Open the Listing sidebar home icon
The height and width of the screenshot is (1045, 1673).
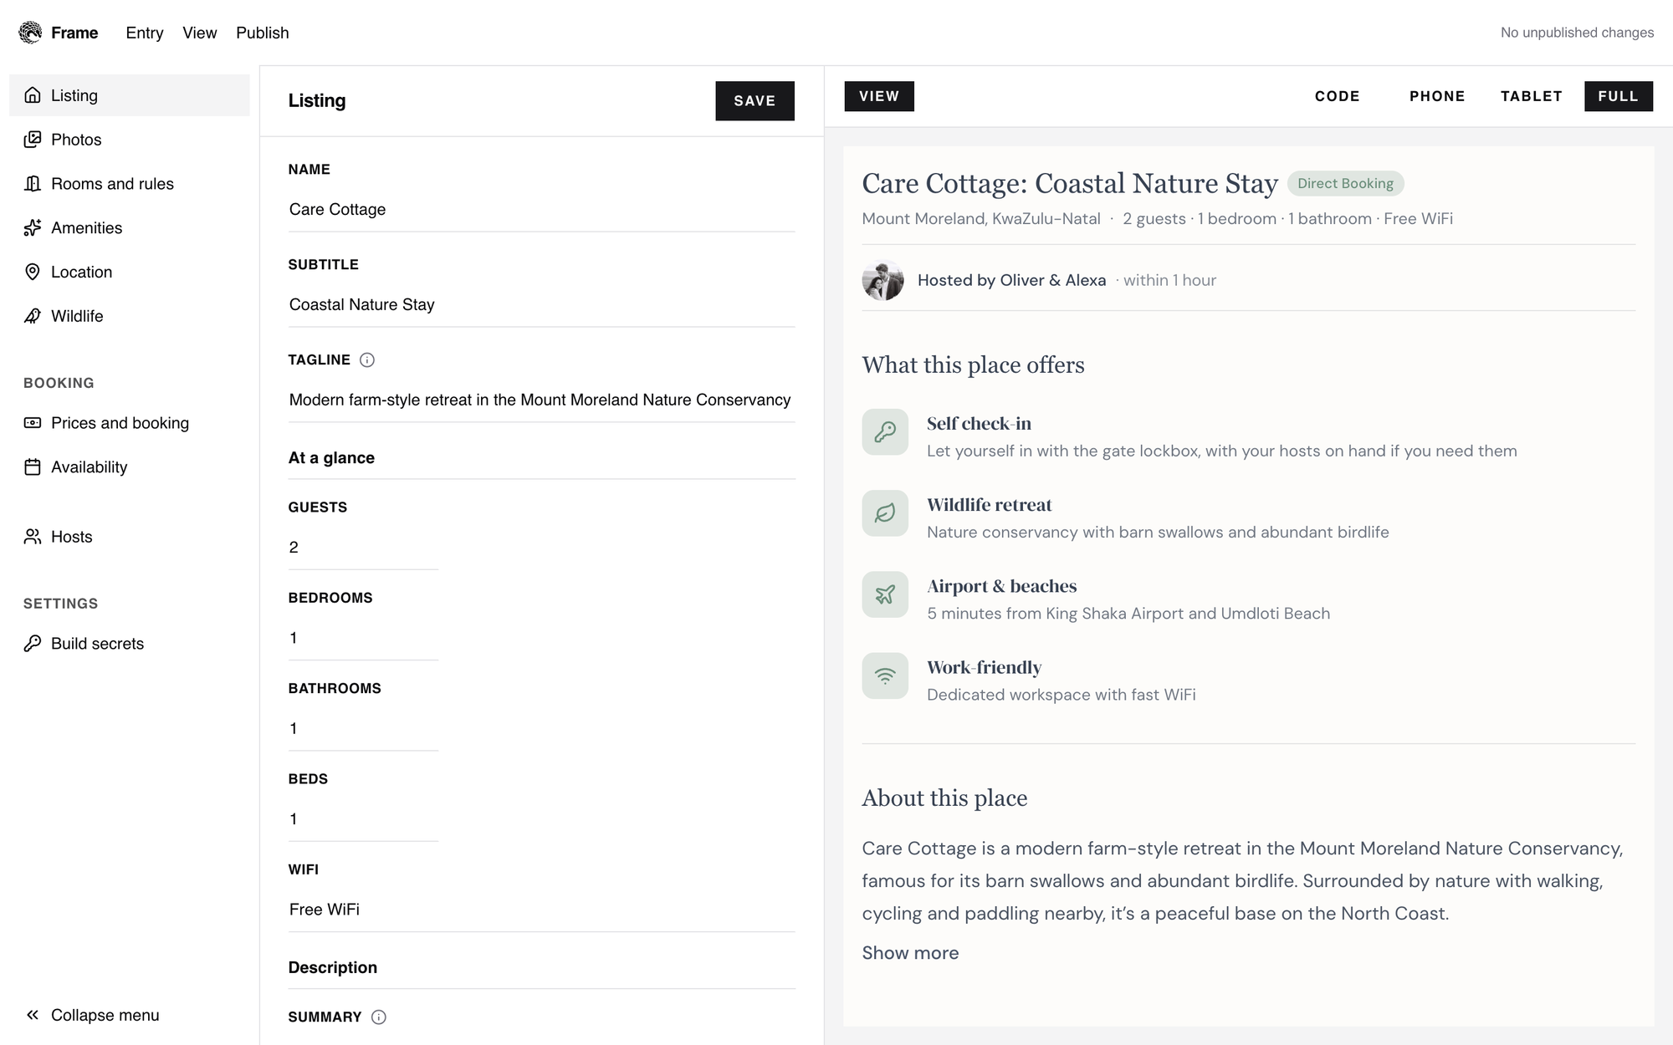pyautogui.click(x=33, y=95)
